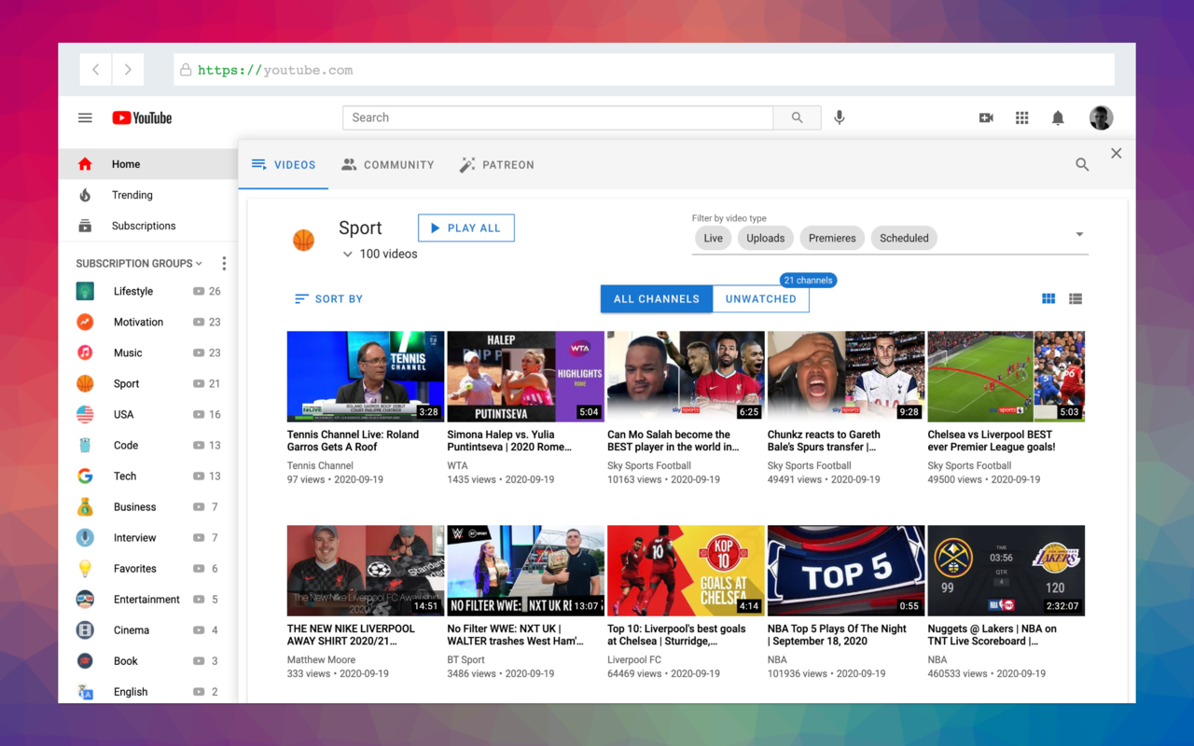The image size is (1194, 746).
Task: Select the Book group row
Action: (148, 660)
